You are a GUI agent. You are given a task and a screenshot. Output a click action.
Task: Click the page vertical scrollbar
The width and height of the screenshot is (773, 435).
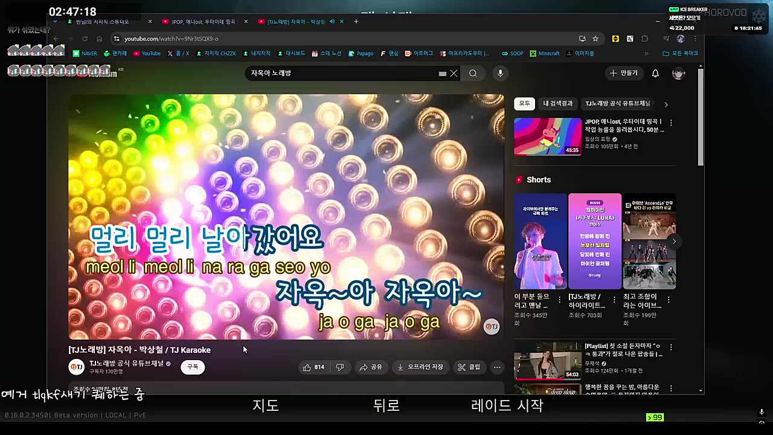coord(701,118)
